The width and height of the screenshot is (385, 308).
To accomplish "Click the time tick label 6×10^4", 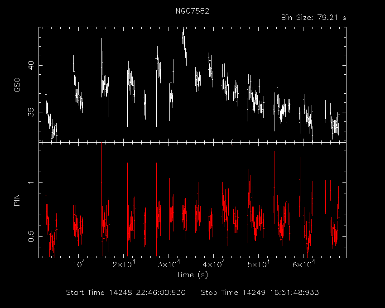I will click(x=303, y=264).
